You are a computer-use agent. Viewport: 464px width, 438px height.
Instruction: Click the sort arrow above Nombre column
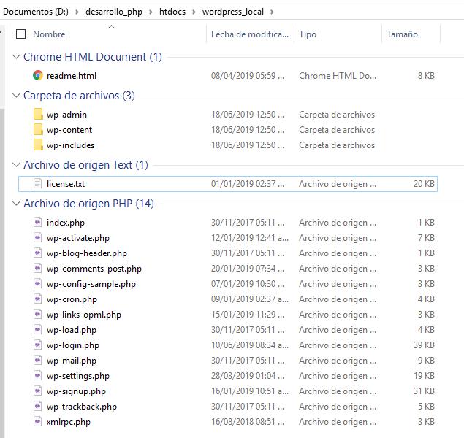(111, 26)
